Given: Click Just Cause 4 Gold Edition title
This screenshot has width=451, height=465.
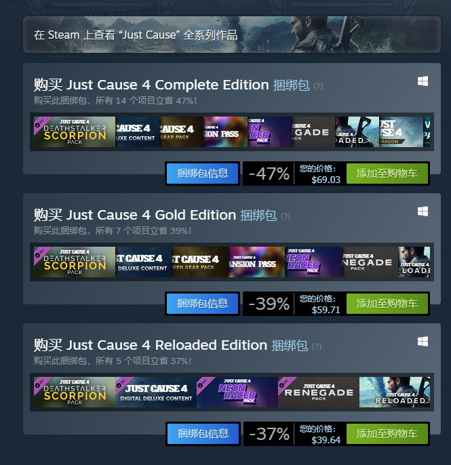Looking at the screenshot, I should pos(151,216).
